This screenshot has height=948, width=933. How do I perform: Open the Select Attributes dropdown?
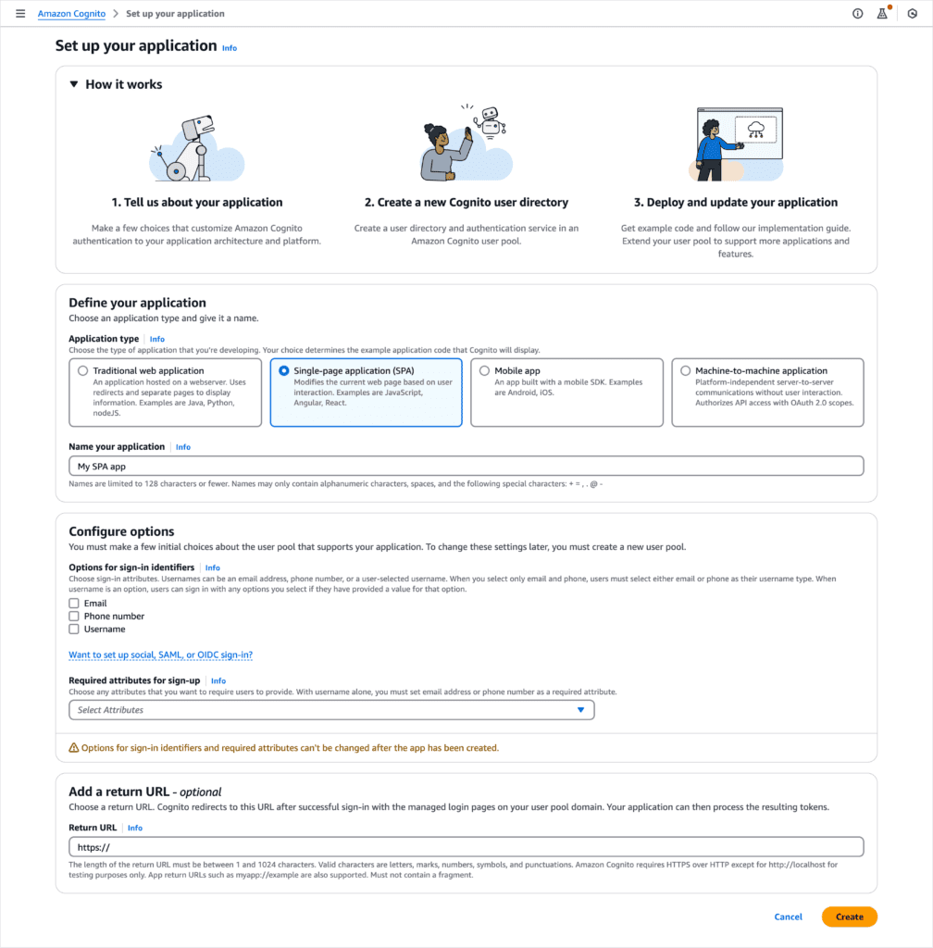click(x=330, y=709)
